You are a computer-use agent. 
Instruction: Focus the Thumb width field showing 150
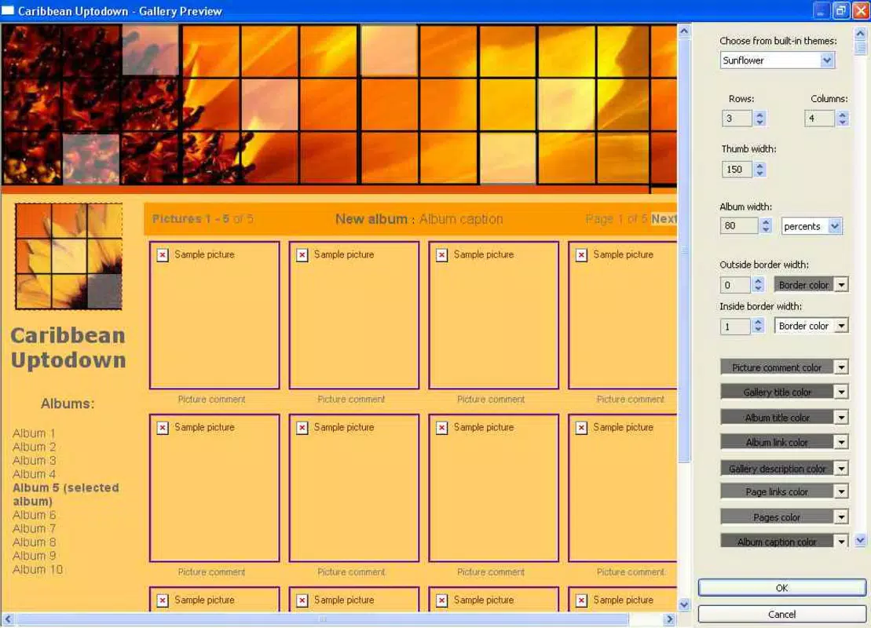737,170
